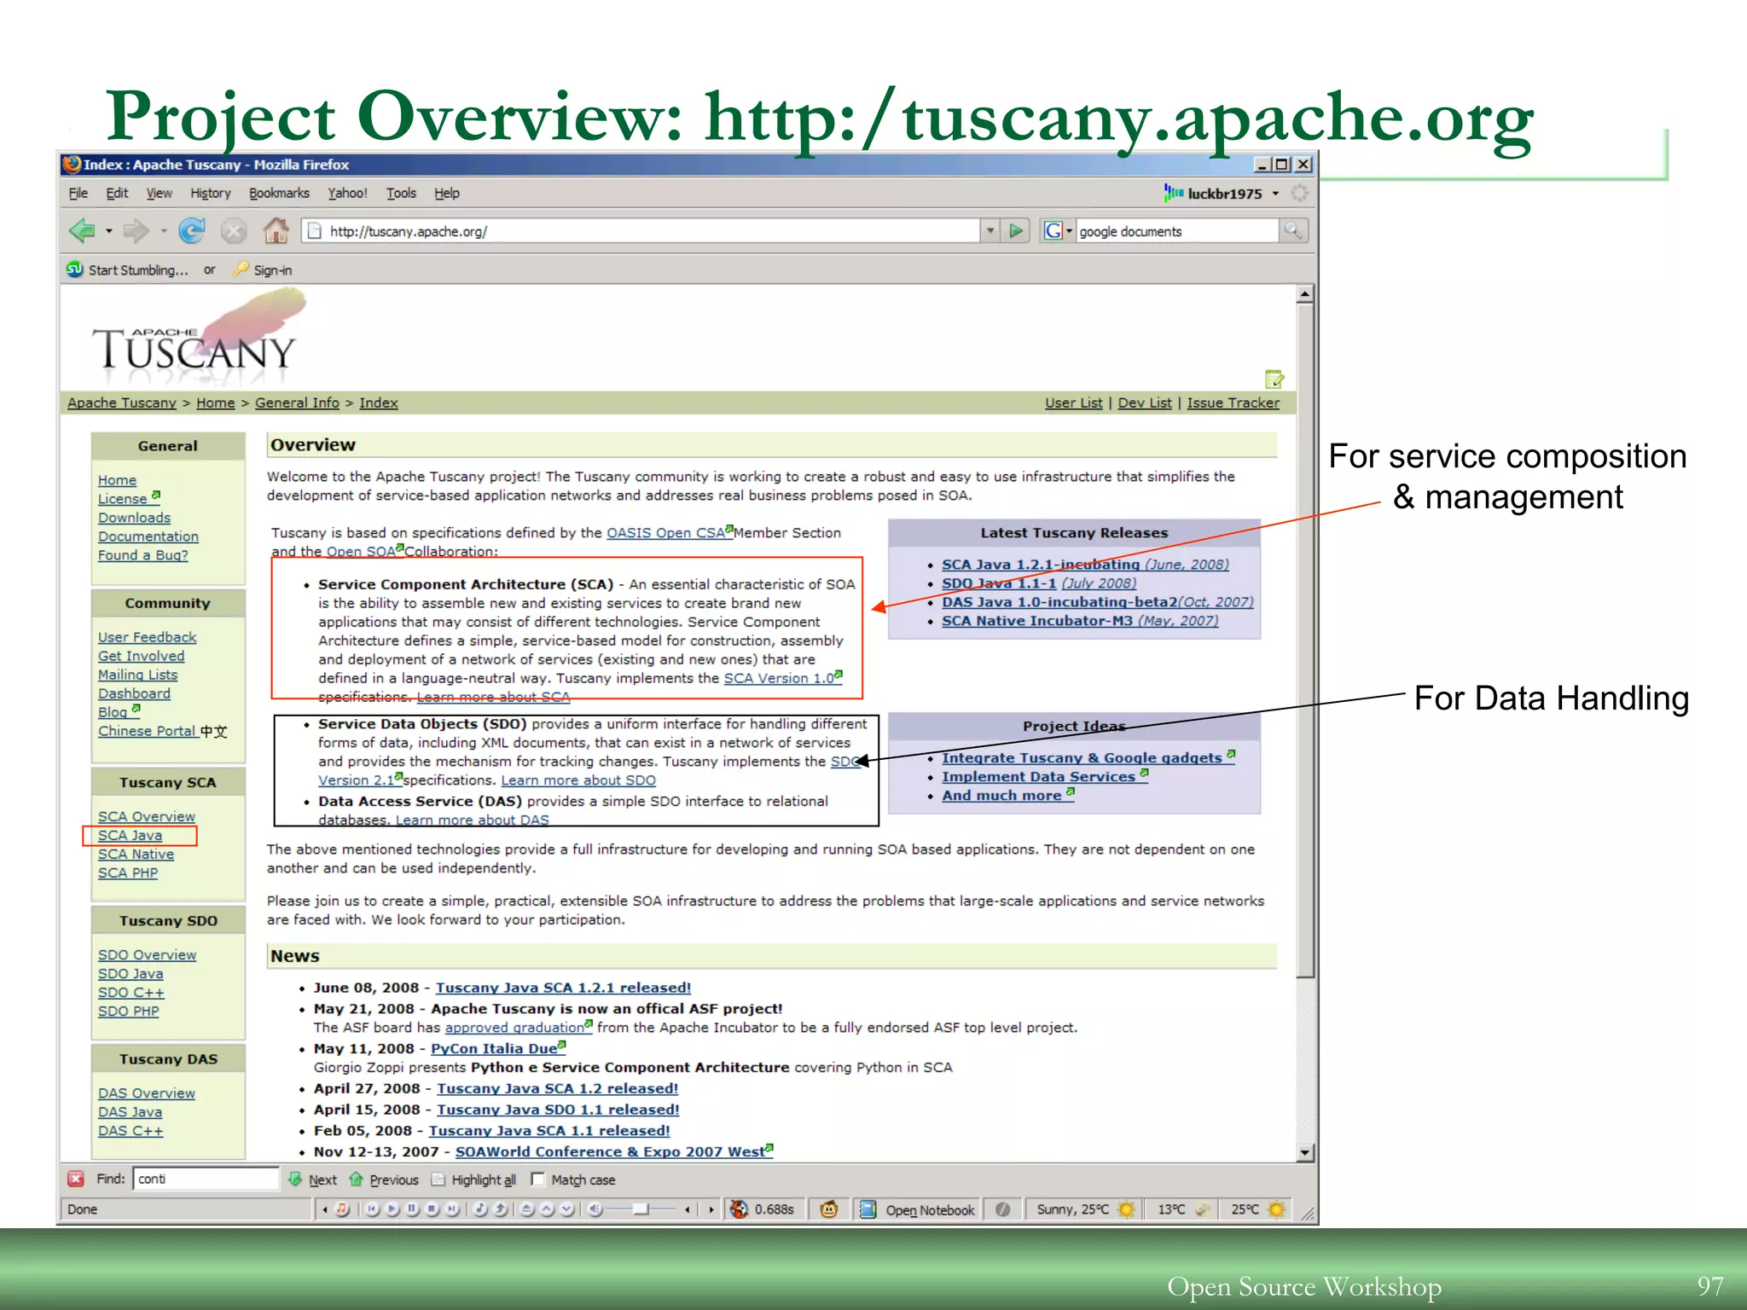Viewport: 1747px width, 1310px height.
Task: Stop the status bar media player
Action: (432, 1209)
